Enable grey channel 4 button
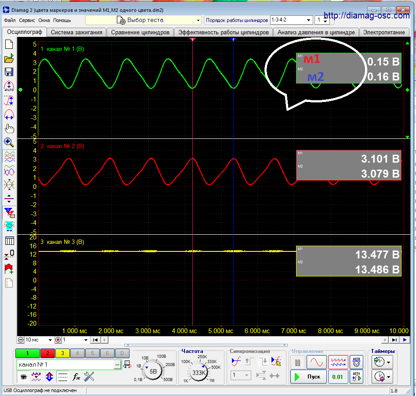 coord(77,353)
